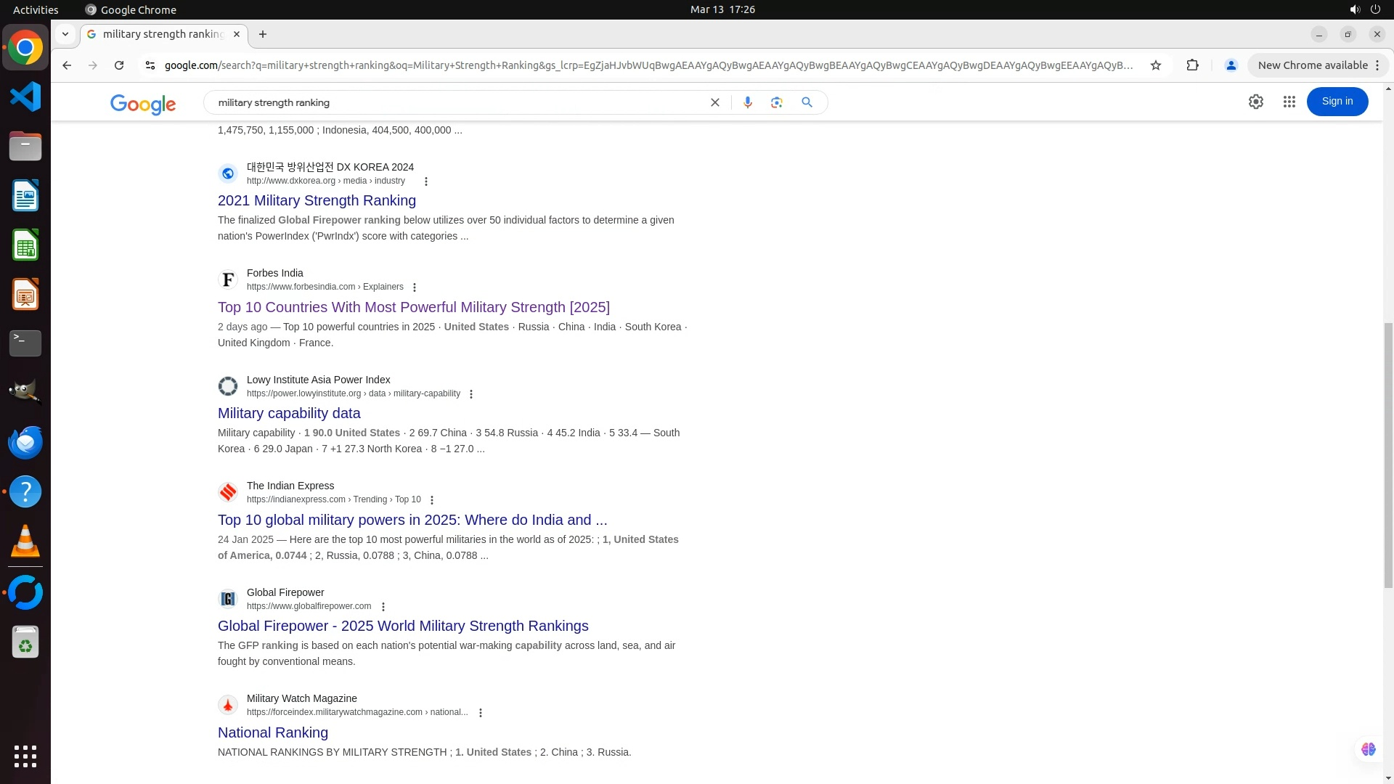The width and height of the screenshot is (1394, 784).
Task: Select the military strength ranking tab
Action: pos(163,34)
